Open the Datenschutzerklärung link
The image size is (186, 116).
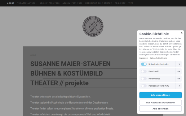pyautogui.click(x=158, y=58)
